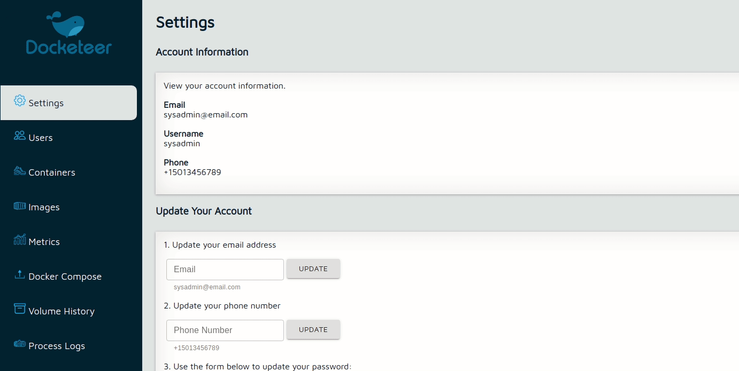
Task: Focus the Phone Number input field
Action: [x=225, y=330]
